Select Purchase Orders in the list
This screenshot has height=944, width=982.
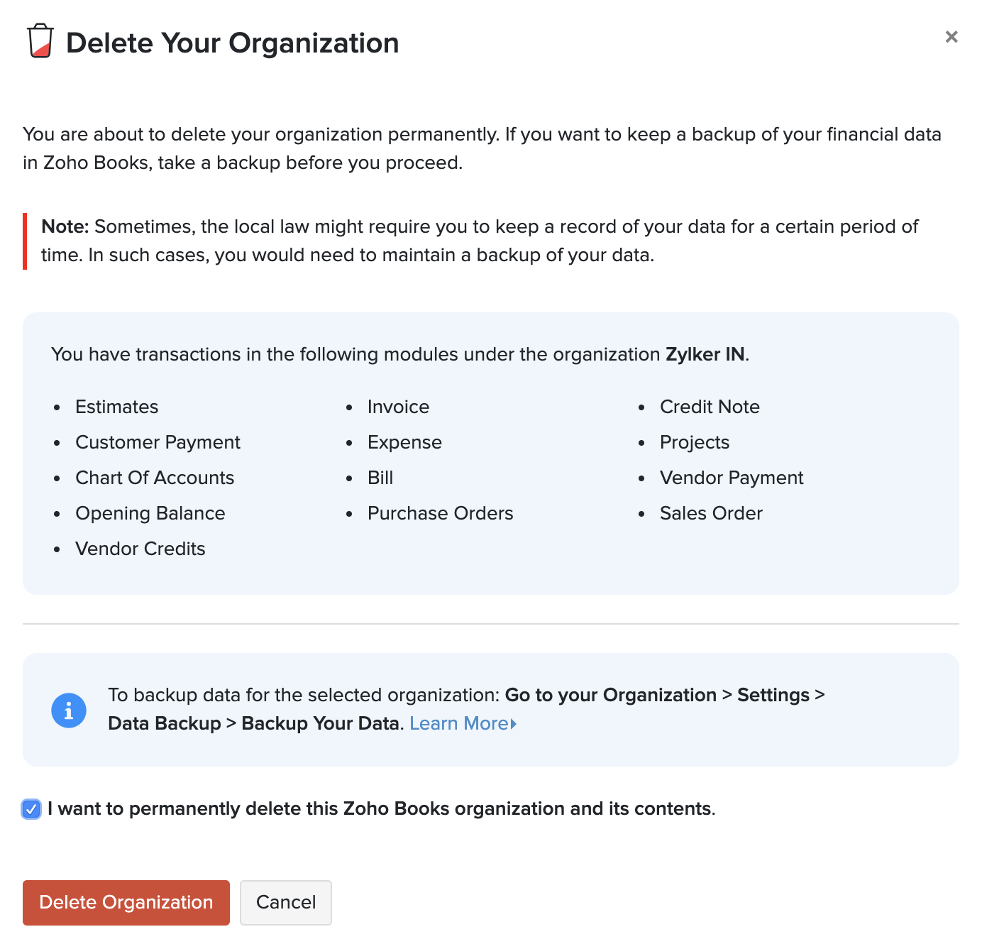(x=440, y=513)
